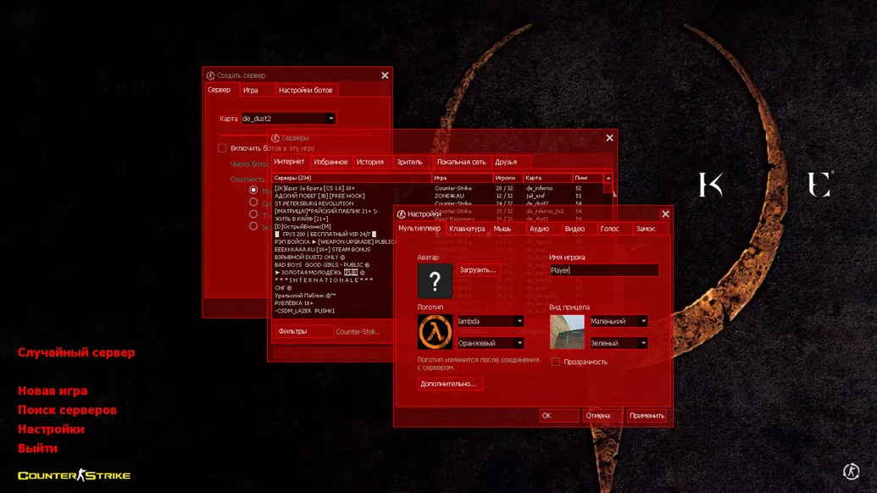877x493 pixels.
Task: Click the Half-Life icon in Серверы title bar
Action: pyautogui.click(x=275, y=138)
